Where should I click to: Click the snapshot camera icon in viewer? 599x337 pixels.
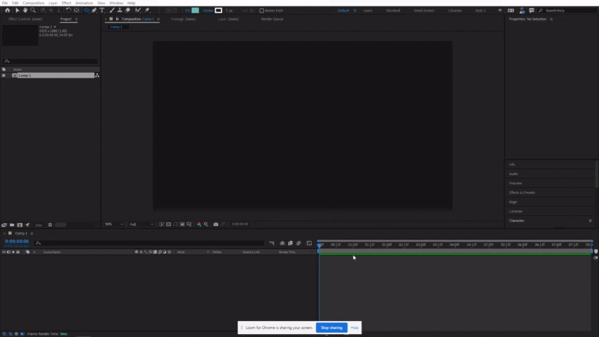coord(216,224)
